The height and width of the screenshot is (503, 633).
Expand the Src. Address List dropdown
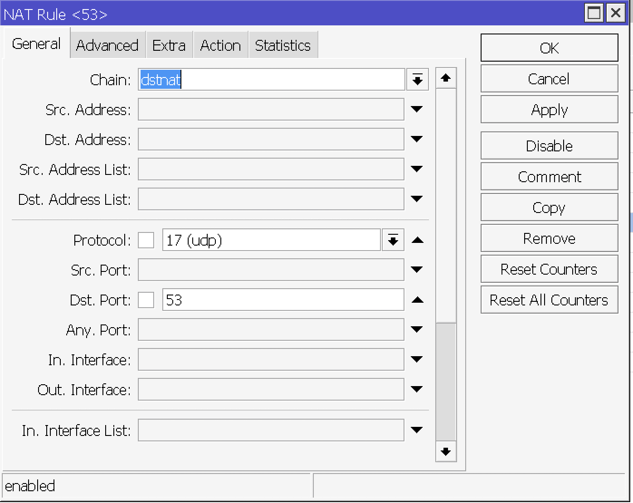tap(417, 169)
